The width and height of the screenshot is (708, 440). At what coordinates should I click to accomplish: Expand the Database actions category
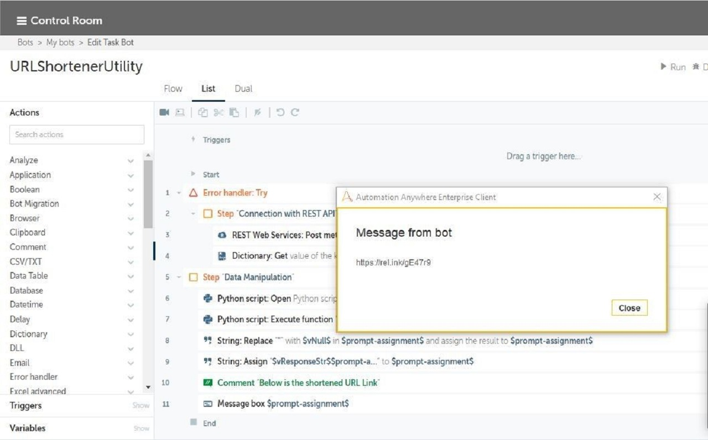131,291
